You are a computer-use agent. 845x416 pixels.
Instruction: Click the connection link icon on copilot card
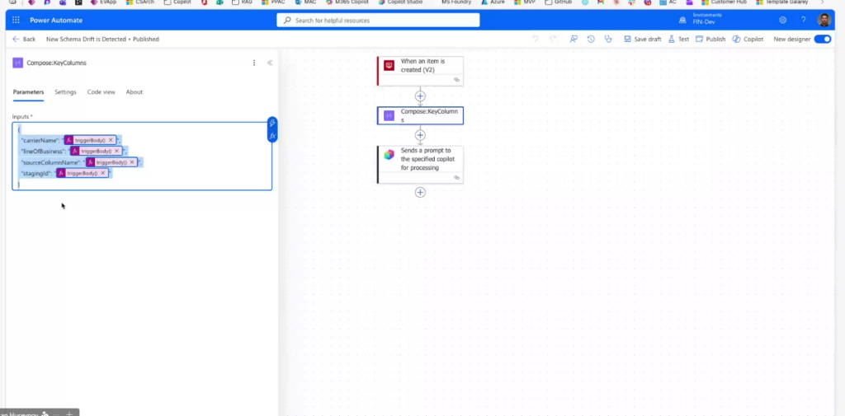(x=457, y=178)
